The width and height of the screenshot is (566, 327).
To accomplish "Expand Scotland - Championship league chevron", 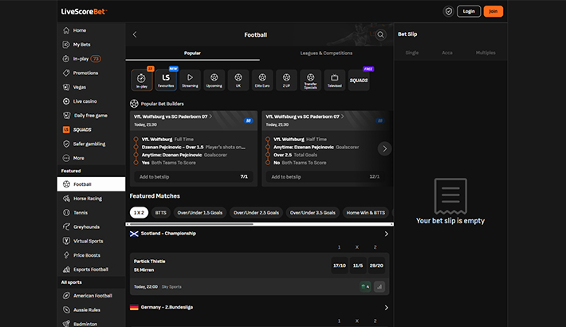I will tap(387, 234).
